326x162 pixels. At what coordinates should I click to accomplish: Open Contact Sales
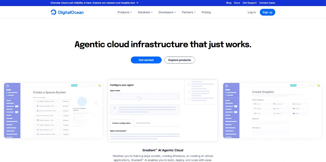tap(267, 3)
